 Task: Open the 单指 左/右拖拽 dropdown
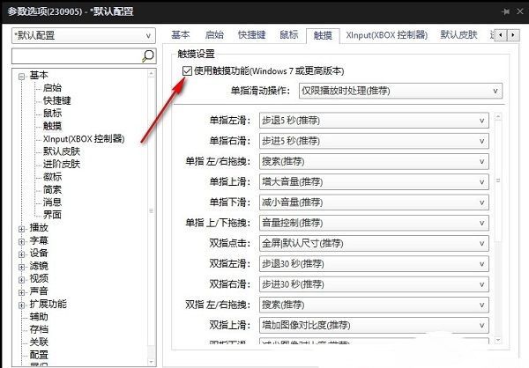[x=374, y=161]
